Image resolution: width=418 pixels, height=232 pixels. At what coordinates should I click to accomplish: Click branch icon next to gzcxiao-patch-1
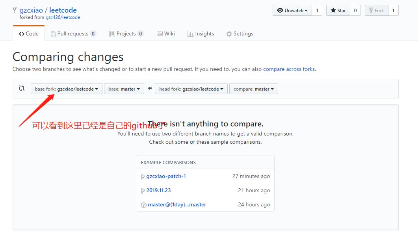(143, 176)
